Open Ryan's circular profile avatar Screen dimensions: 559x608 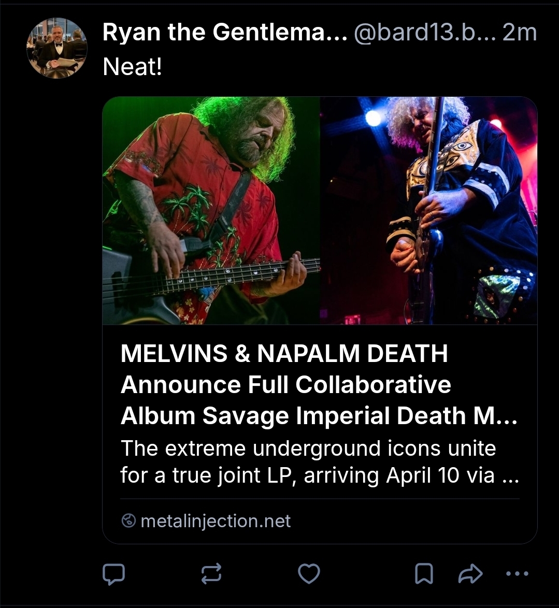(57, 48)
